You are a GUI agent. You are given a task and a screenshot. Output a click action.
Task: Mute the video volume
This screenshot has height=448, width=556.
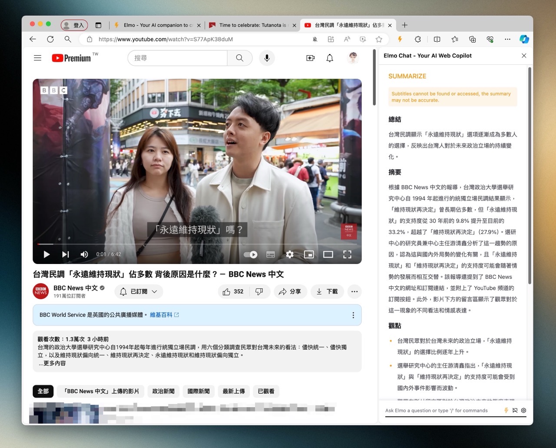pyautogui.click(x=84, y=254)
